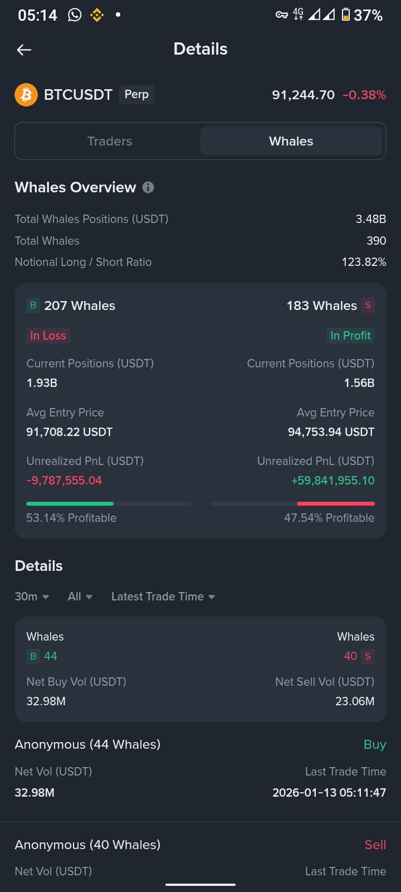Select the Whales tab

pyautogui.click(x=291, y=141)
